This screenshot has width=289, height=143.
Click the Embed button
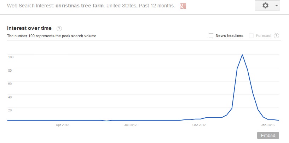coord(268,136)
